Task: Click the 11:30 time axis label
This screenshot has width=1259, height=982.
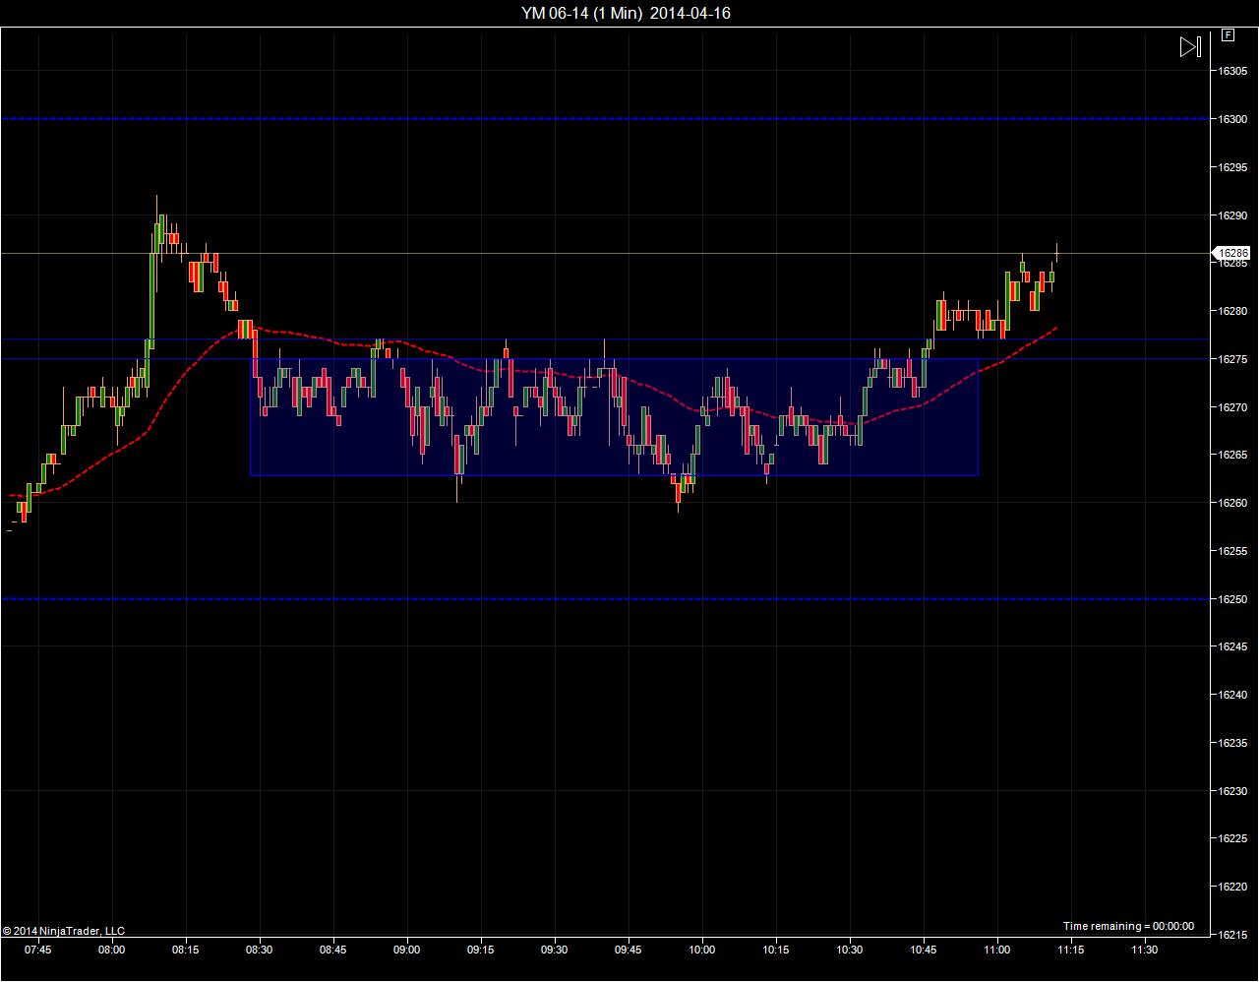Action: 1145,950
